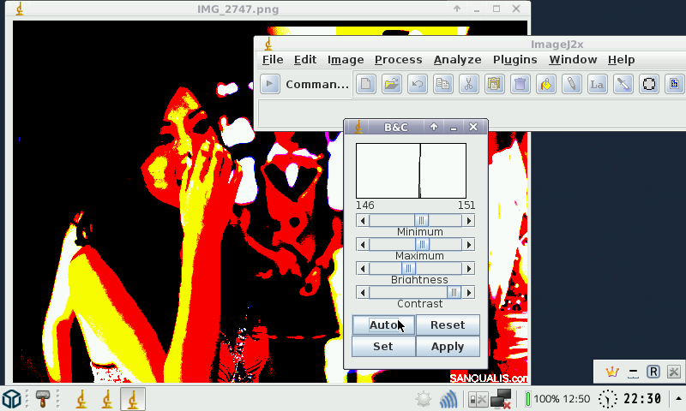
Task: Open the File menu
Action: [273, 59]
